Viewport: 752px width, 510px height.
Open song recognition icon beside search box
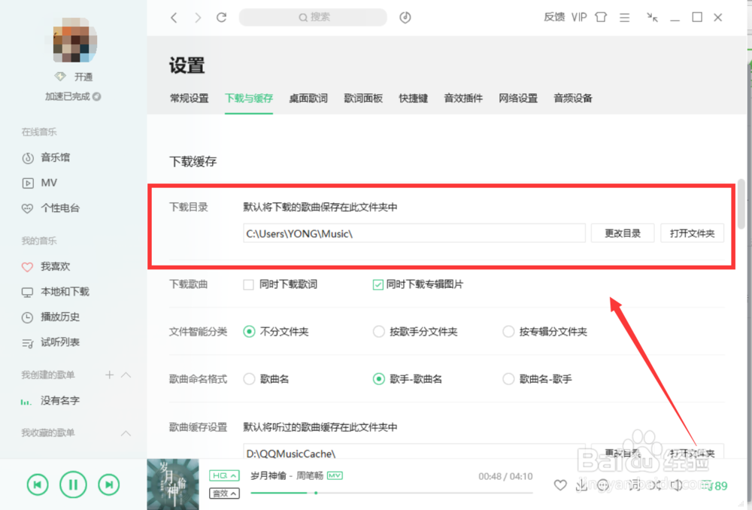pos(405,17)
